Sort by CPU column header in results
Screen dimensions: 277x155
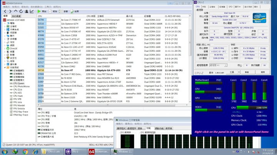pos(49,16)
